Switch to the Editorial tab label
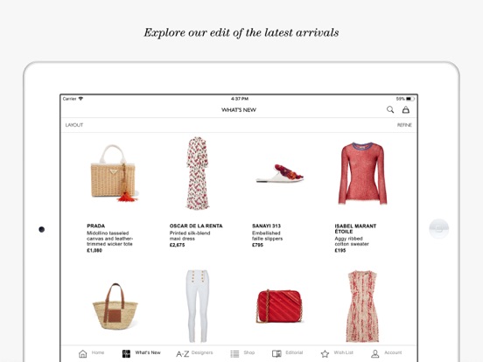483x362 pixels. tap(294, 352)
